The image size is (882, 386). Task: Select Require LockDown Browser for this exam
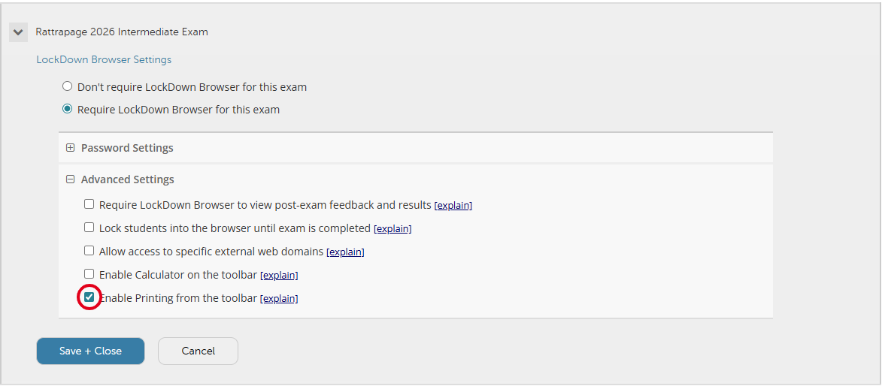pos(68,110)
